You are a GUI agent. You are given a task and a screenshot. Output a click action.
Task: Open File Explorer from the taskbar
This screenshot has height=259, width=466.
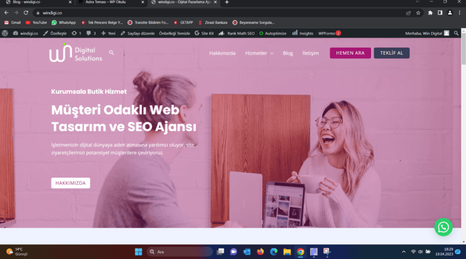click(x=287, y=252)
